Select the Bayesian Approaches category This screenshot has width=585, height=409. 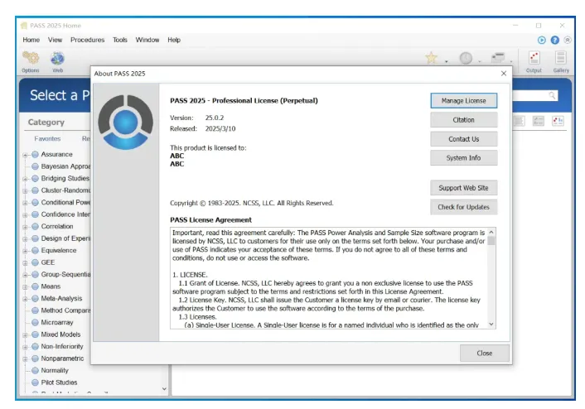[65, 166]
